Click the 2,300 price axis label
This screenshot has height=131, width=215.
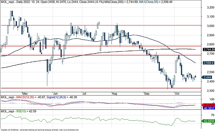[210, 91]
